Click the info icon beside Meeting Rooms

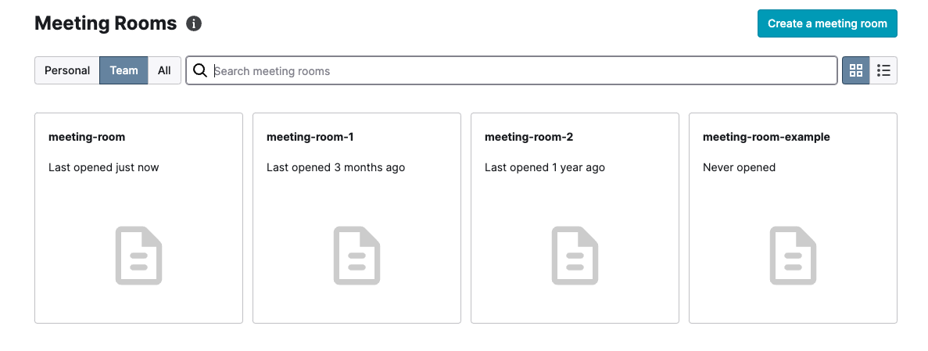[194, 23]
